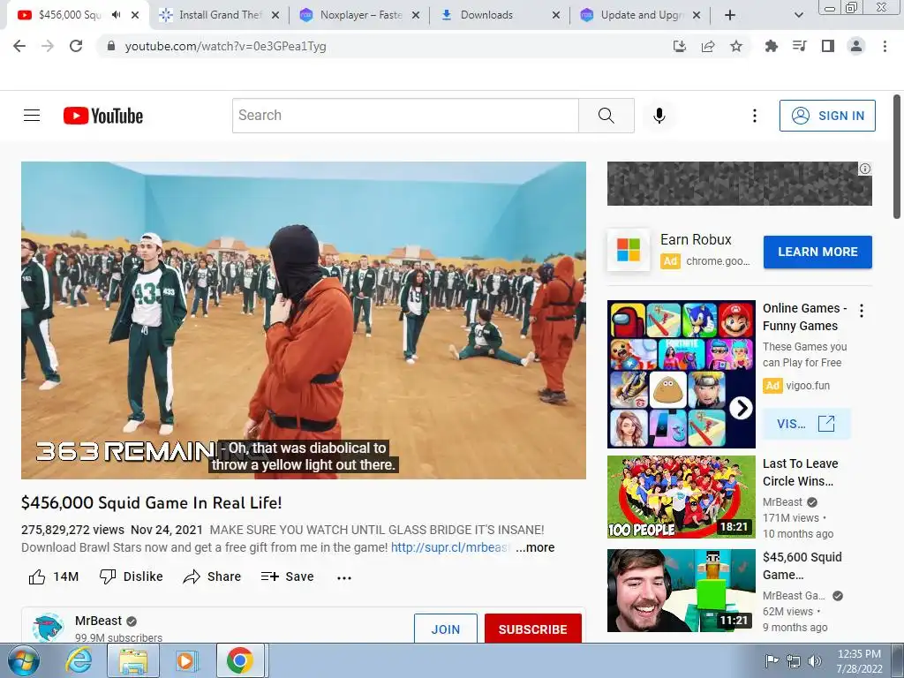Open Chrome media control icon
904x678 pixels.
pos(799,46)
